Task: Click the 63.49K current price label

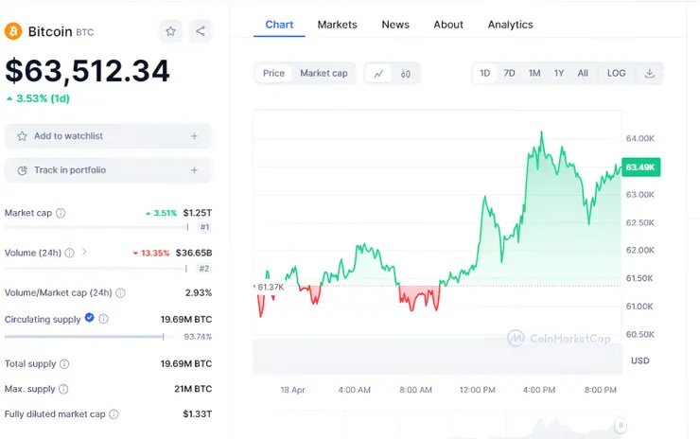Action: coord(640,167)
